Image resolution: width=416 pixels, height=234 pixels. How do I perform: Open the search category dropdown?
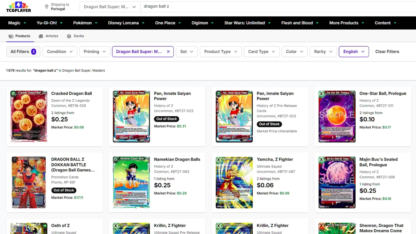click(x=110, y=7)
